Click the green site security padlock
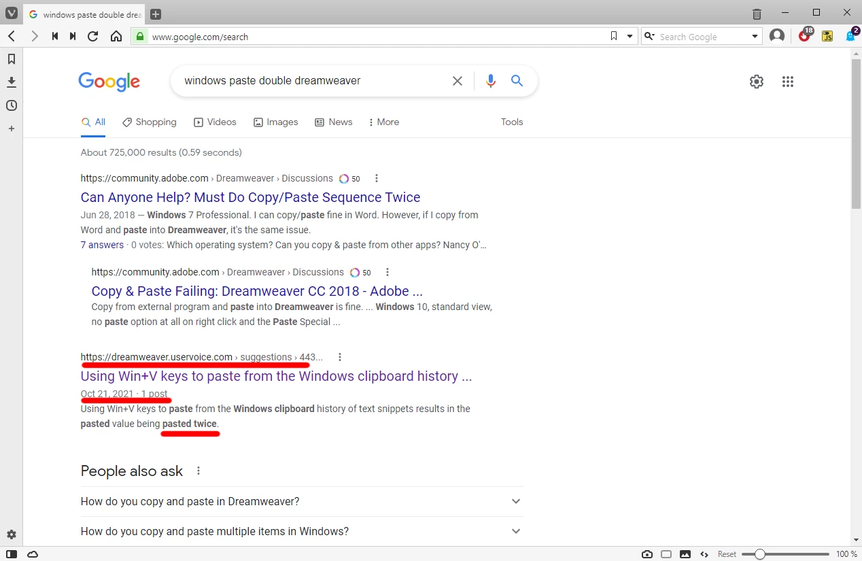The image size is (862, 561). click(139, 36)
